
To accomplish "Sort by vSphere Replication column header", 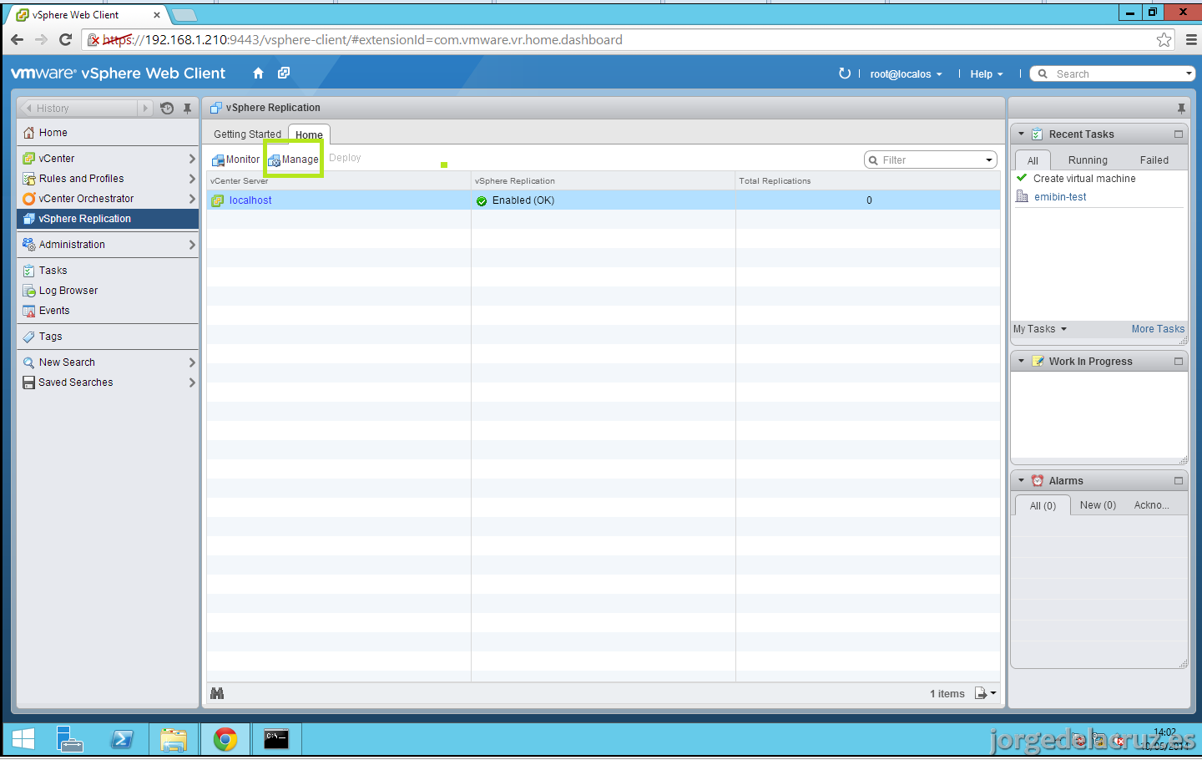I will tap(604, 180).
